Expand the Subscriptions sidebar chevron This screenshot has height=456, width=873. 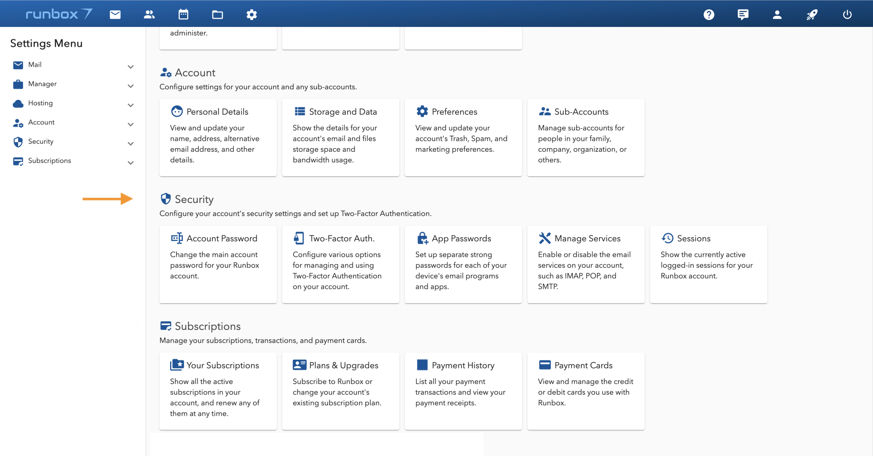tap(130, 163)
